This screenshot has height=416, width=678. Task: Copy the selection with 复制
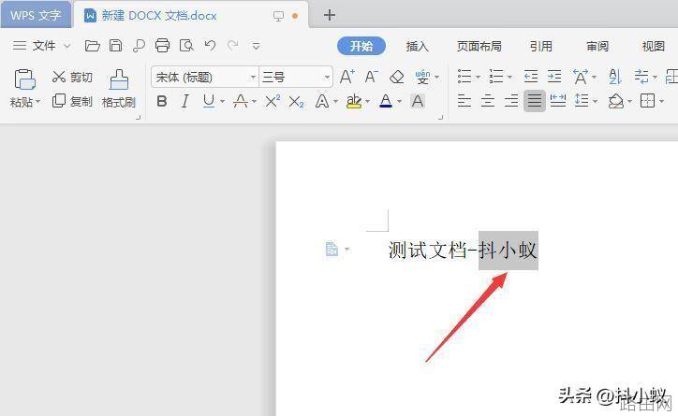point(72,101)
